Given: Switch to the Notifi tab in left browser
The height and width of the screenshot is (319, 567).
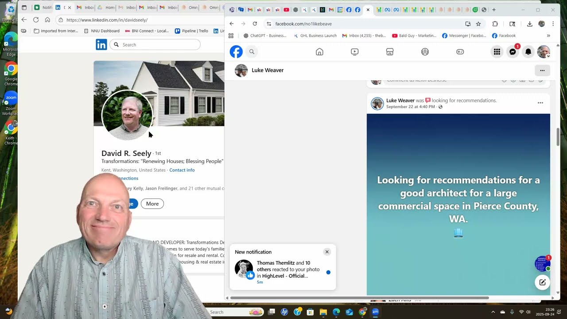Looking at the screenshot, I should [43, 8].
